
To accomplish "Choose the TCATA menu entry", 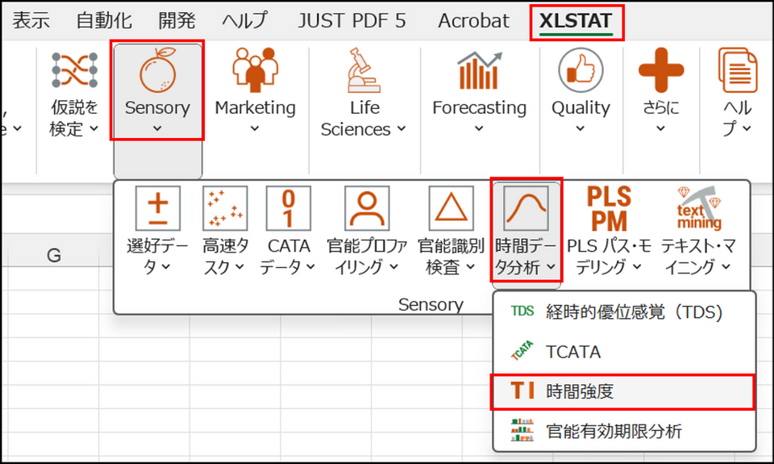I will coord(624,352).
